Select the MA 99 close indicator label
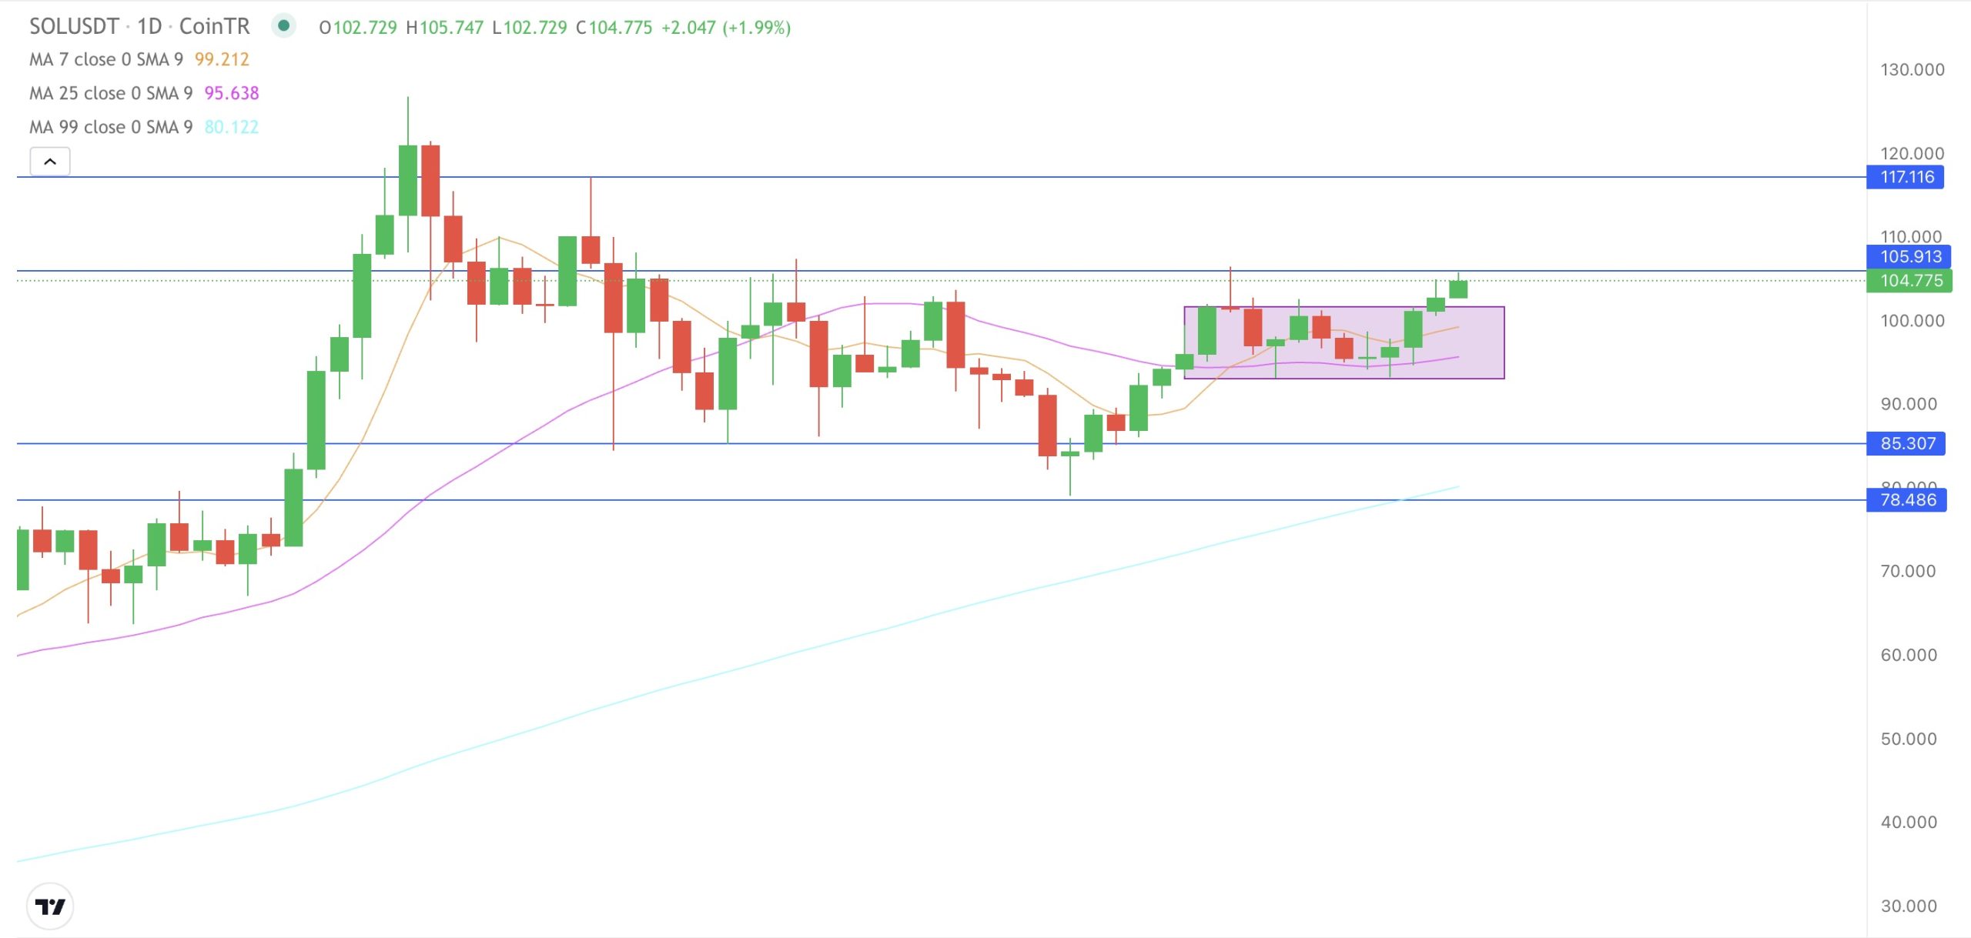 pyautogui.click(x=111, y=128)
